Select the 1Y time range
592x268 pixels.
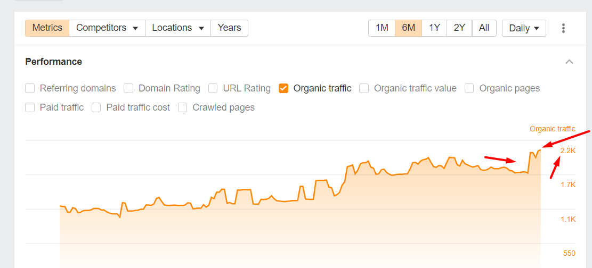(434, 28)
